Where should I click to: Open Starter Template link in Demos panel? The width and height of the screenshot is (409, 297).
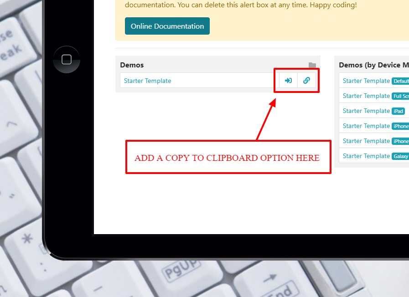tap(147, 81)
